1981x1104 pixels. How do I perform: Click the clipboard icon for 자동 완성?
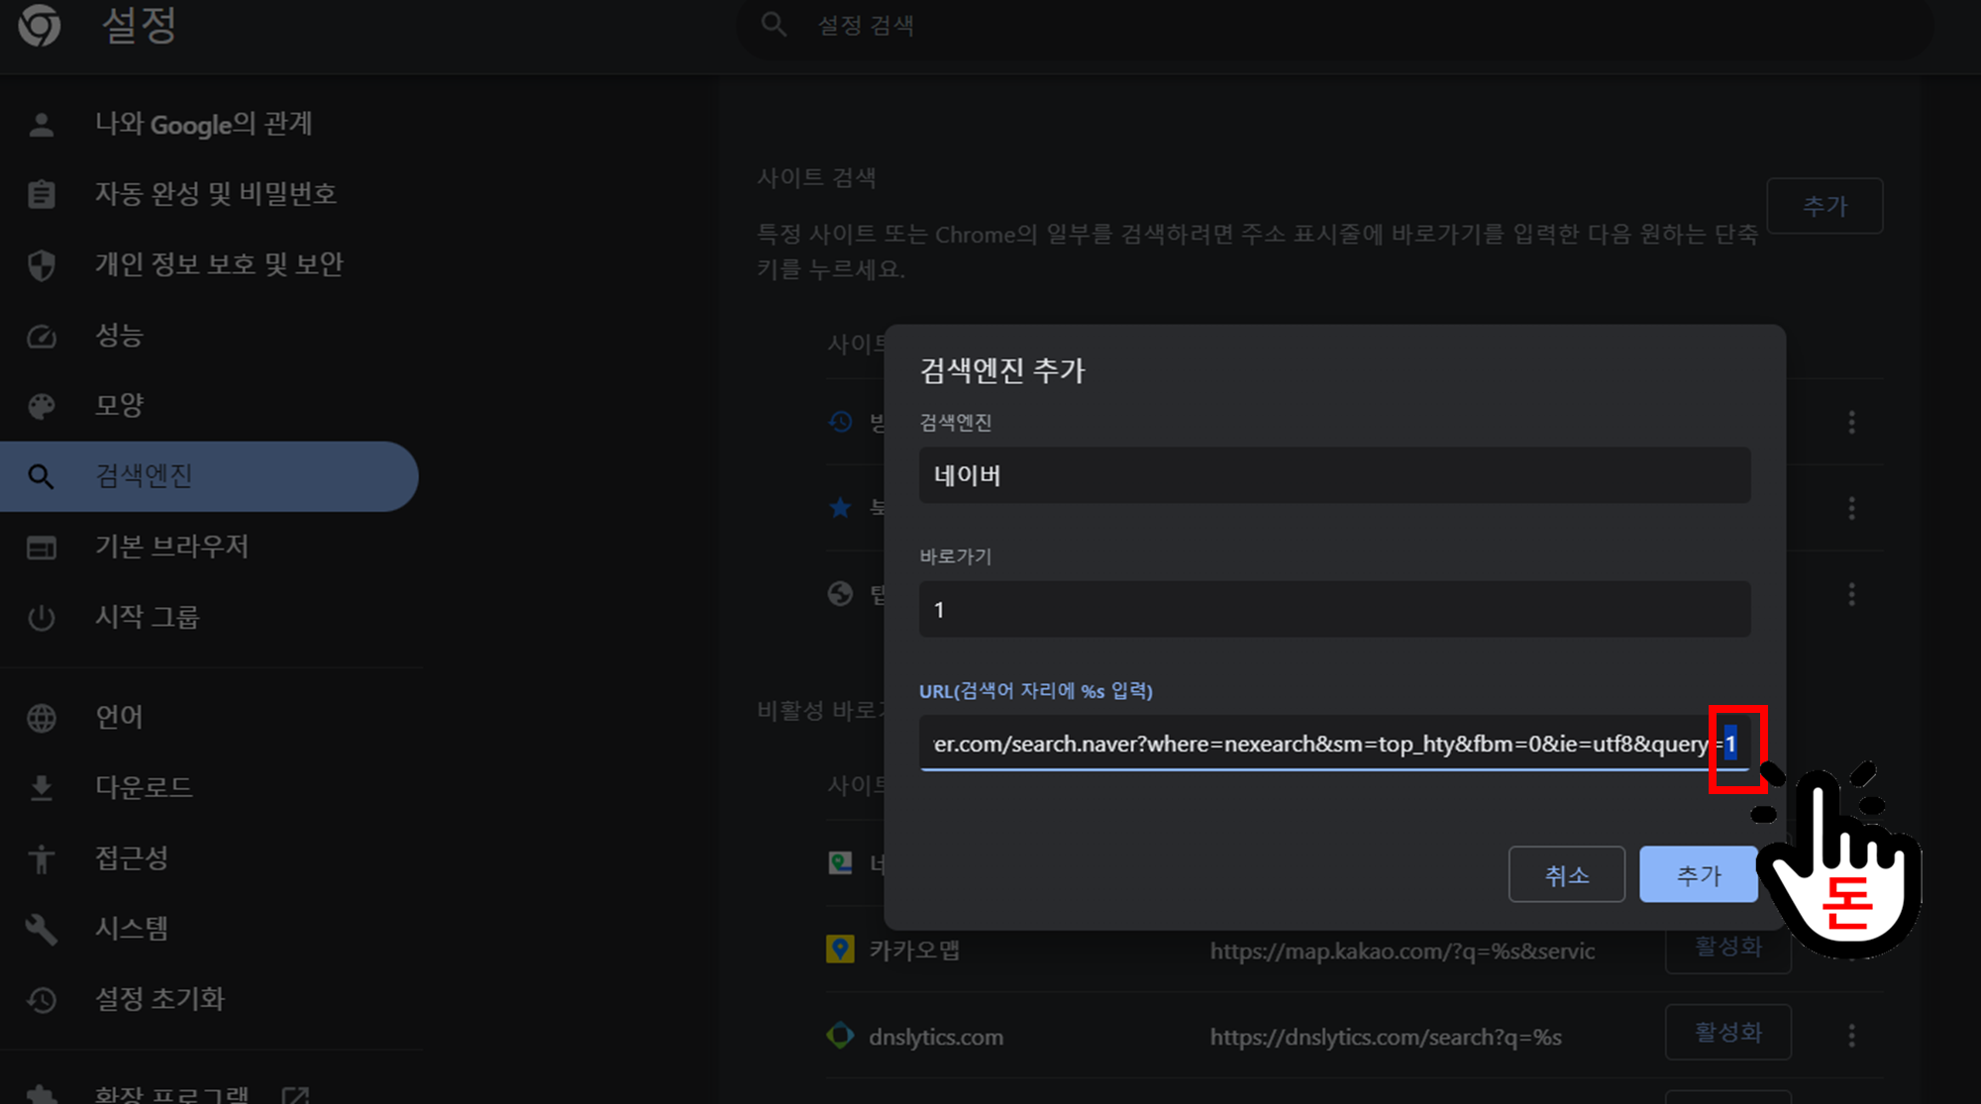coord(42,194)
